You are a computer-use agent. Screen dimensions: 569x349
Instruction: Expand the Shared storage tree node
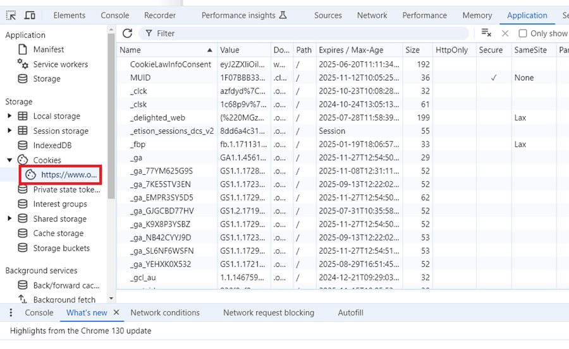pyautogui.click(x=9, y=218)
